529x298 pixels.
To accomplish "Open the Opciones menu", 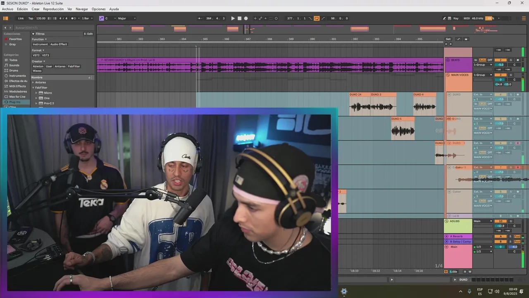I will (x=98, y=9).
